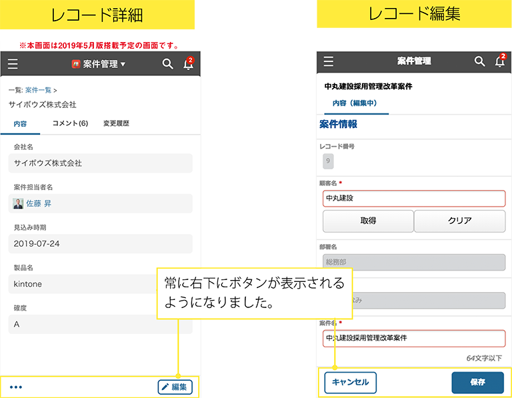Screen dimensions: 512x398
Task: Click 佐藤 昇 user avatar thumbnail
Action: coord(18,203)
